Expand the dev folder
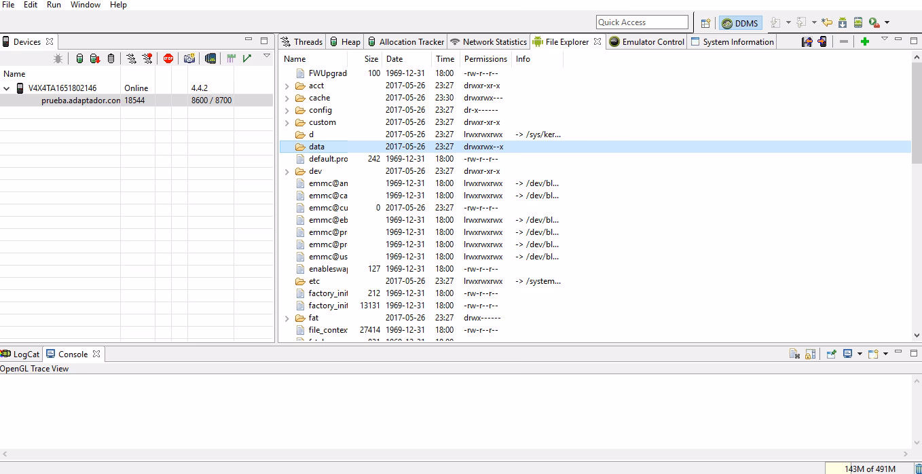Screen dimensions: 922x474 [287, 172]
